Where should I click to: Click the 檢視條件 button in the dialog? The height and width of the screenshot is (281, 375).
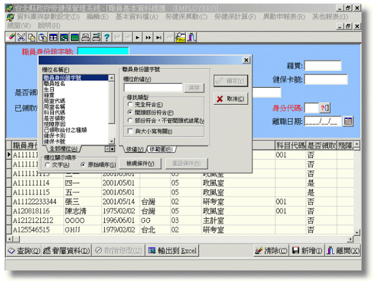point(139,163)
